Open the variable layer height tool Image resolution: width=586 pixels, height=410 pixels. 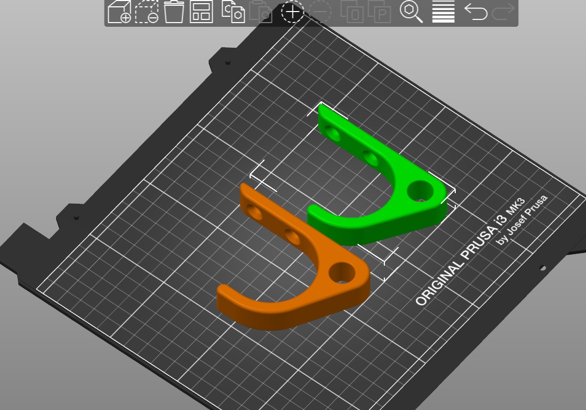(x=443, y=11)
